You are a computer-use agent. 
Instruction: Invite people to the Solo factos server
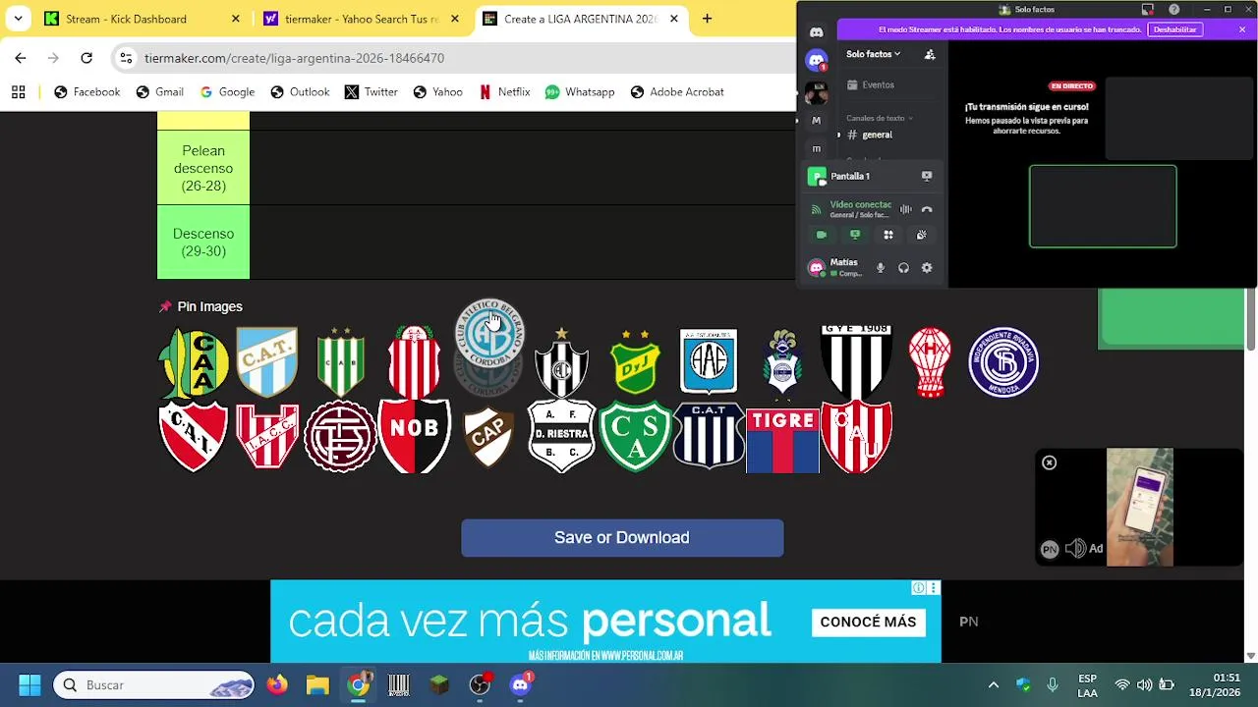[x=930, y=55]
